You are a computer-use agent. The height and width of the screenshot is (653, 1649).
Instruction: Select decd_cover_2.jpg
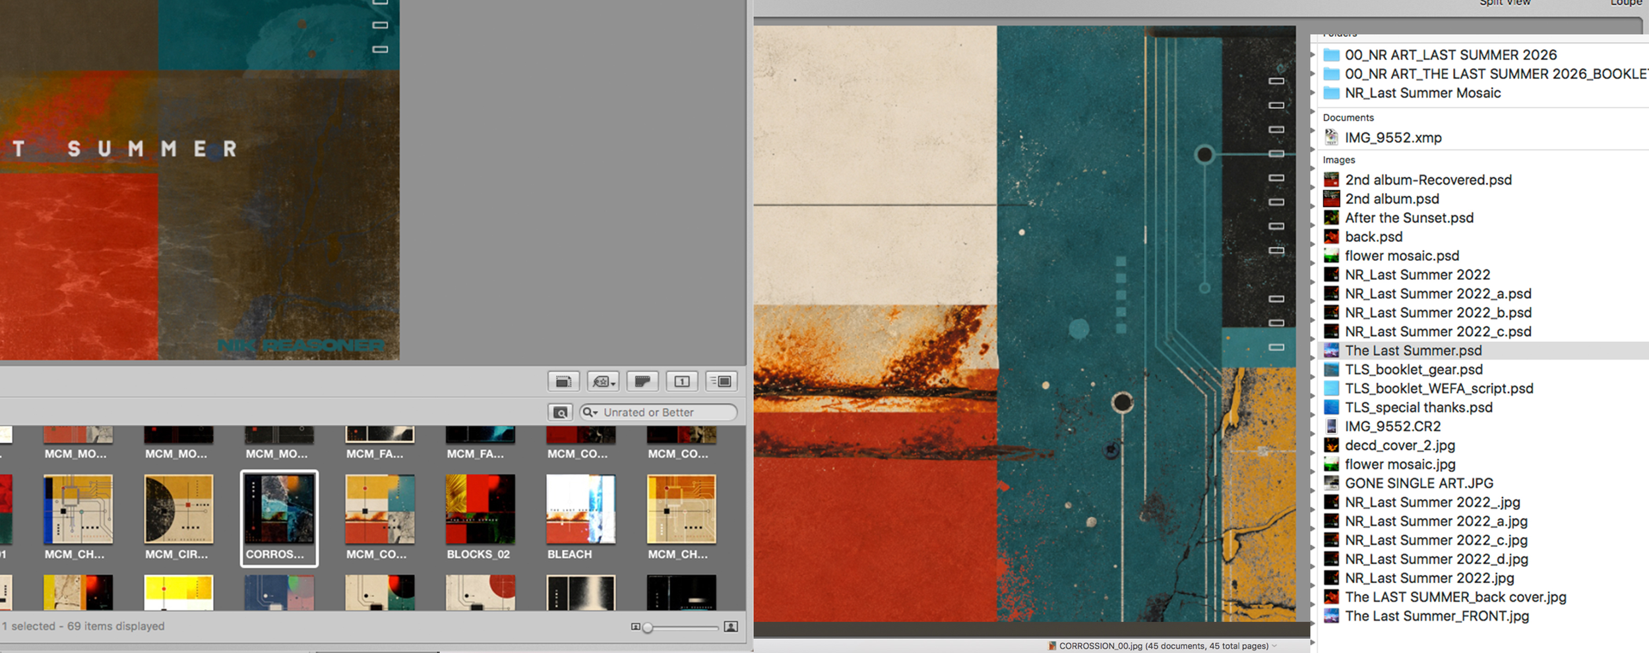(x=1400, y=445)
